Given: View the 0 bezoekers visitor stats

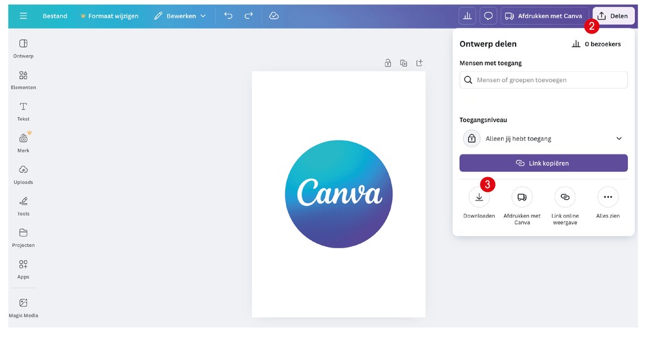Looking at the screenshot, I should 596,44.
